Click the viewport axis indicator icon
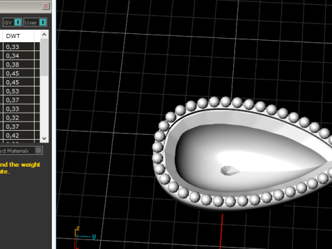 pyautogui.click(x=84, y=237)
